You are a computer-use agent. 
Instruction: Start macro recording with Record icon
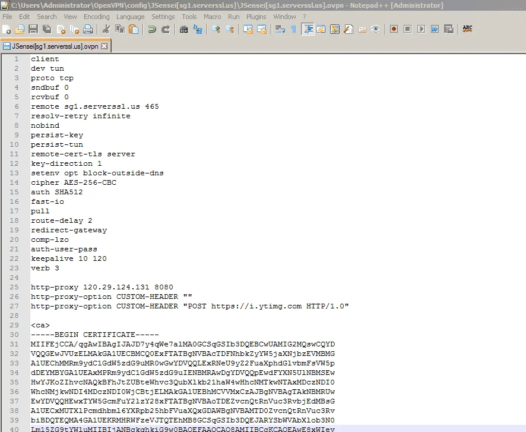pyautogui.click(x=394, y=29)
